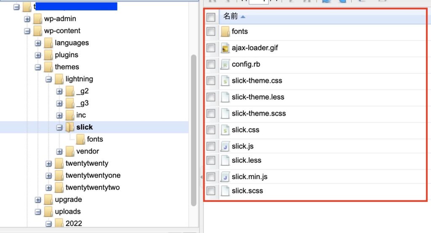Click the vendor folder icon in tree
Image resolution: width=431 pixels, height=233 pixels.
click(69, 151)
